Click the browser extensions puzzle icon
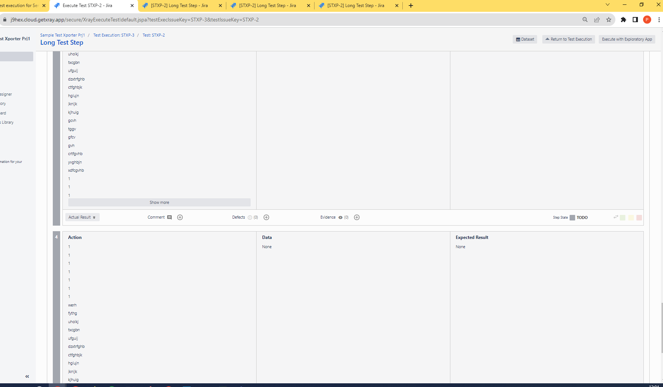The image size is (663, 387). click(624, 20)
